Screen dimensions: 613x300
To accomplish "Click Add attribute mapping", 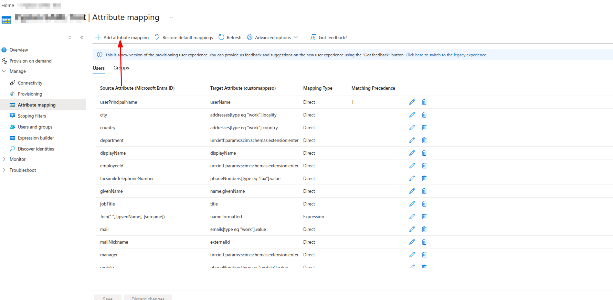I will click(x=122, y=37).
